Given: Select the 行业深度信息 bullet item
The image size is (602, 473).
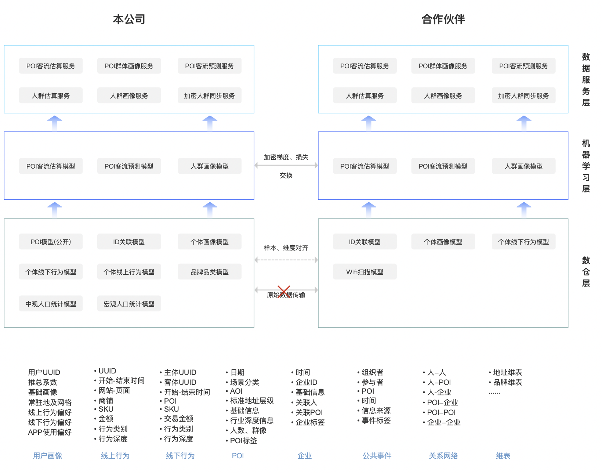Looking at the screenshot, I should [250, 420].
